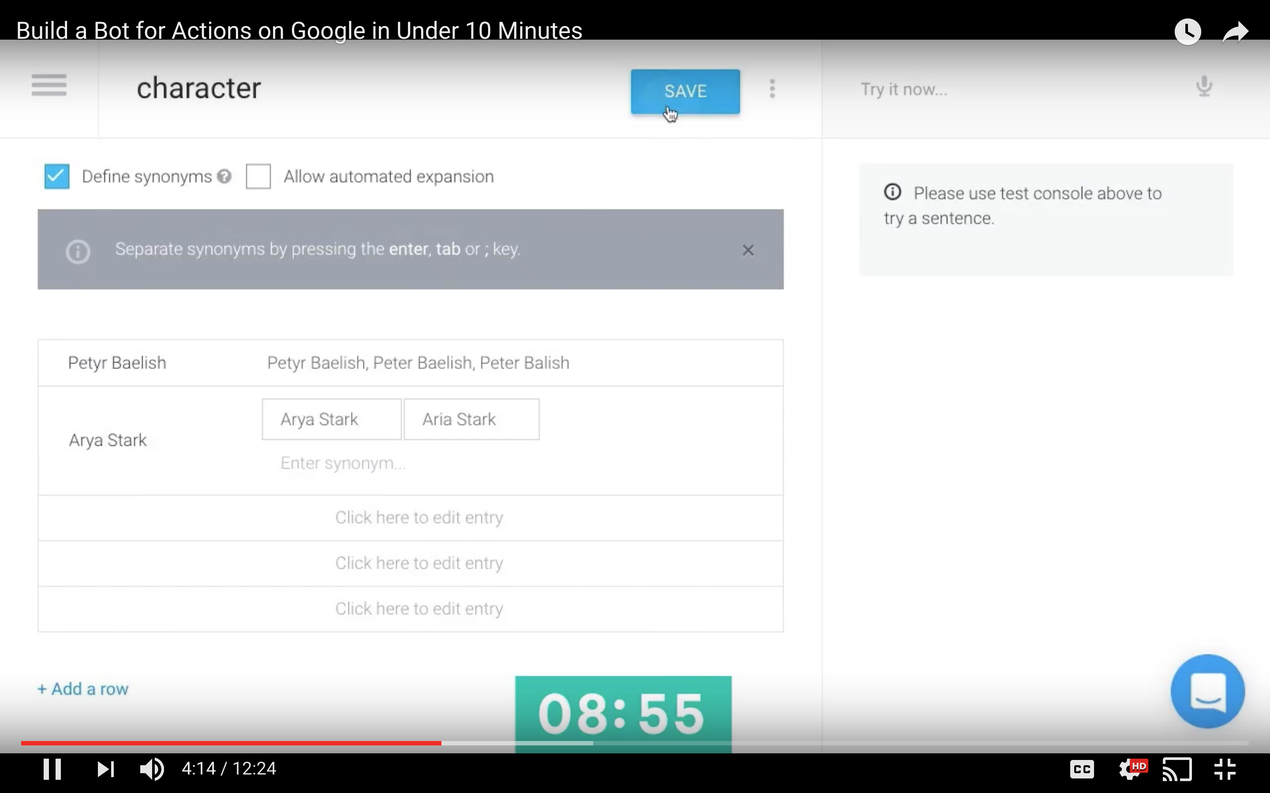
Task: Click the last Click here to edit entry row
Action: (411, 609)
